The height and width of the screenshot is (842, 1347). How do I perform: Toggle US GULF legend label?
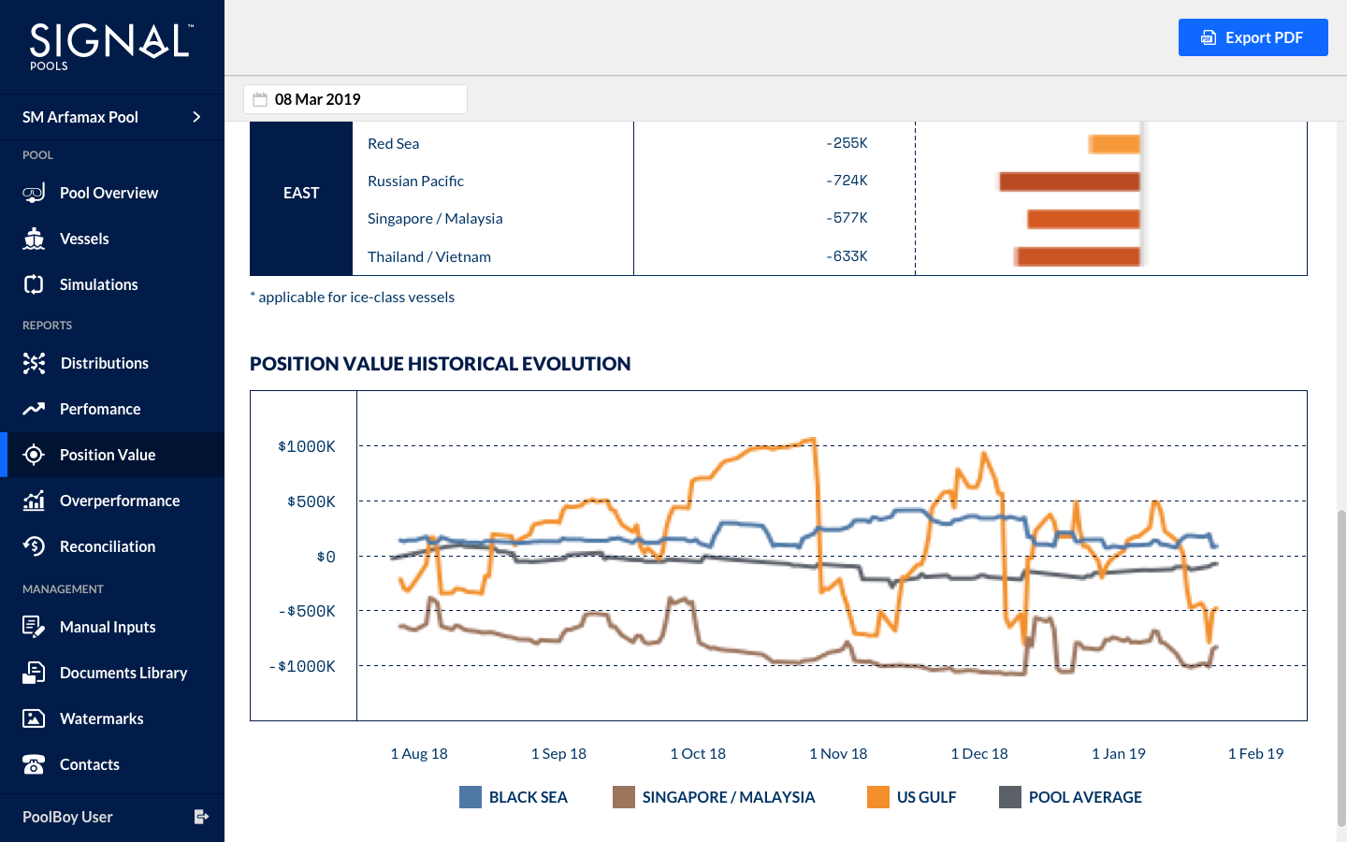927,797
